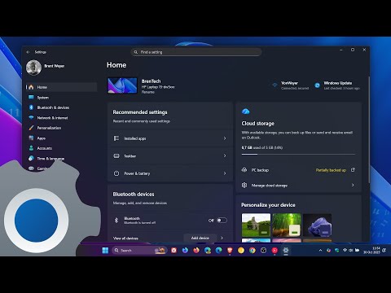391x293 pixels.
Task: Expand Manage cloud storage chevron
Action: coord(353,185)
